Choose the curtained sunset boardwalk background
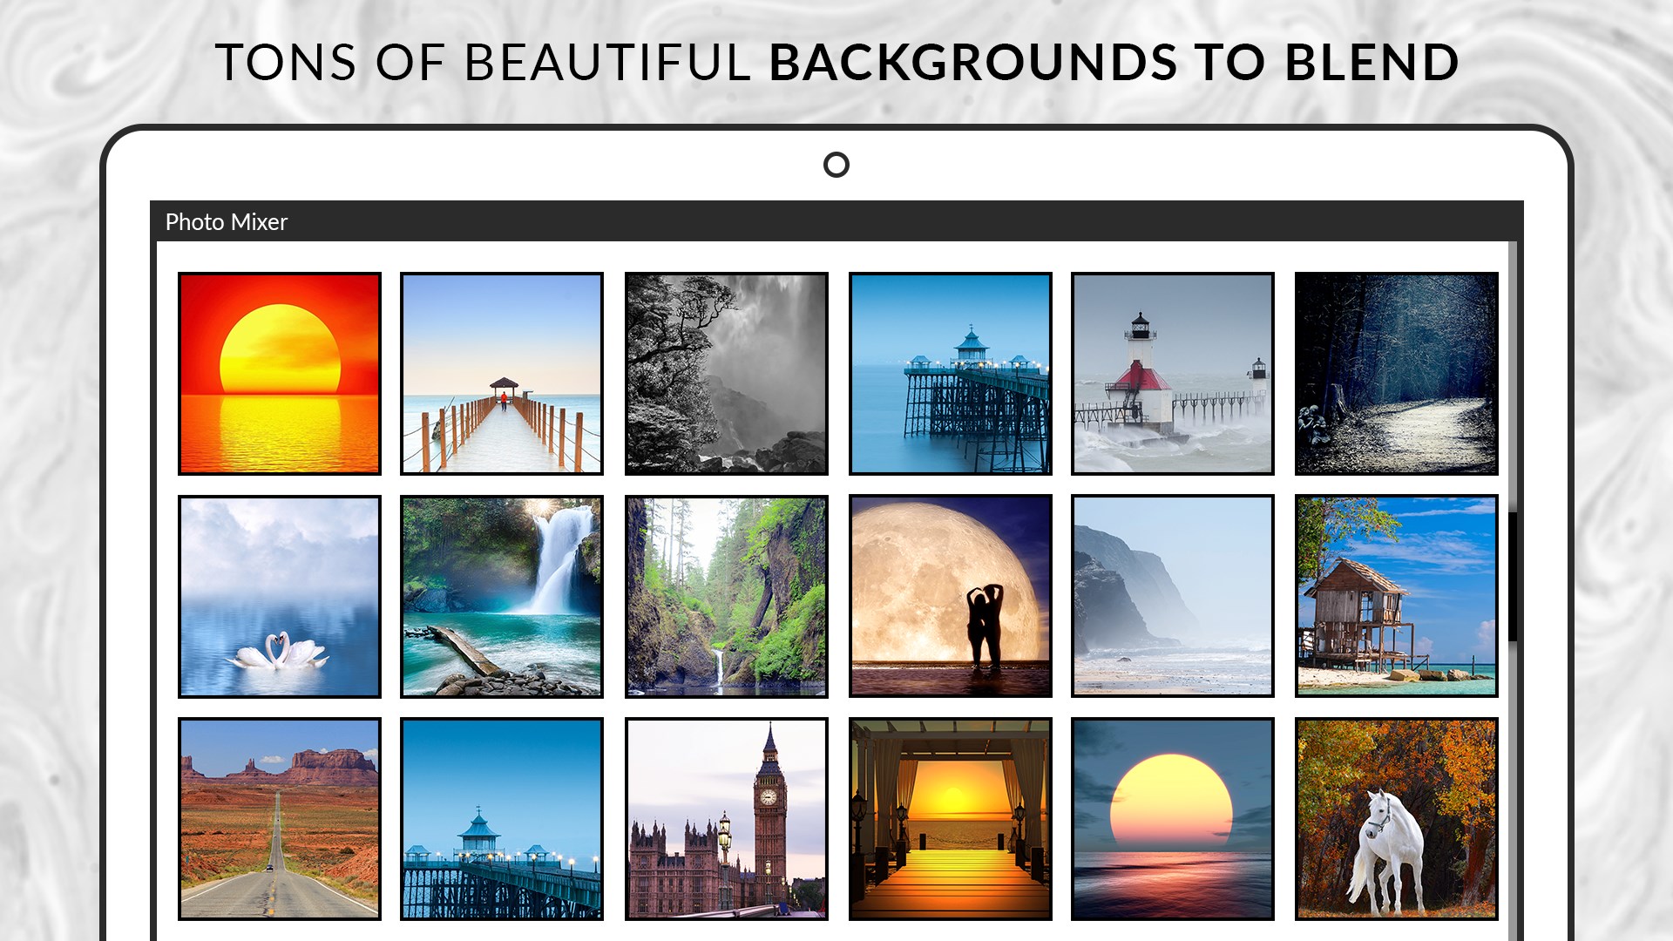The width and height of the screenshot is (1673, 941). pos(951,819)
